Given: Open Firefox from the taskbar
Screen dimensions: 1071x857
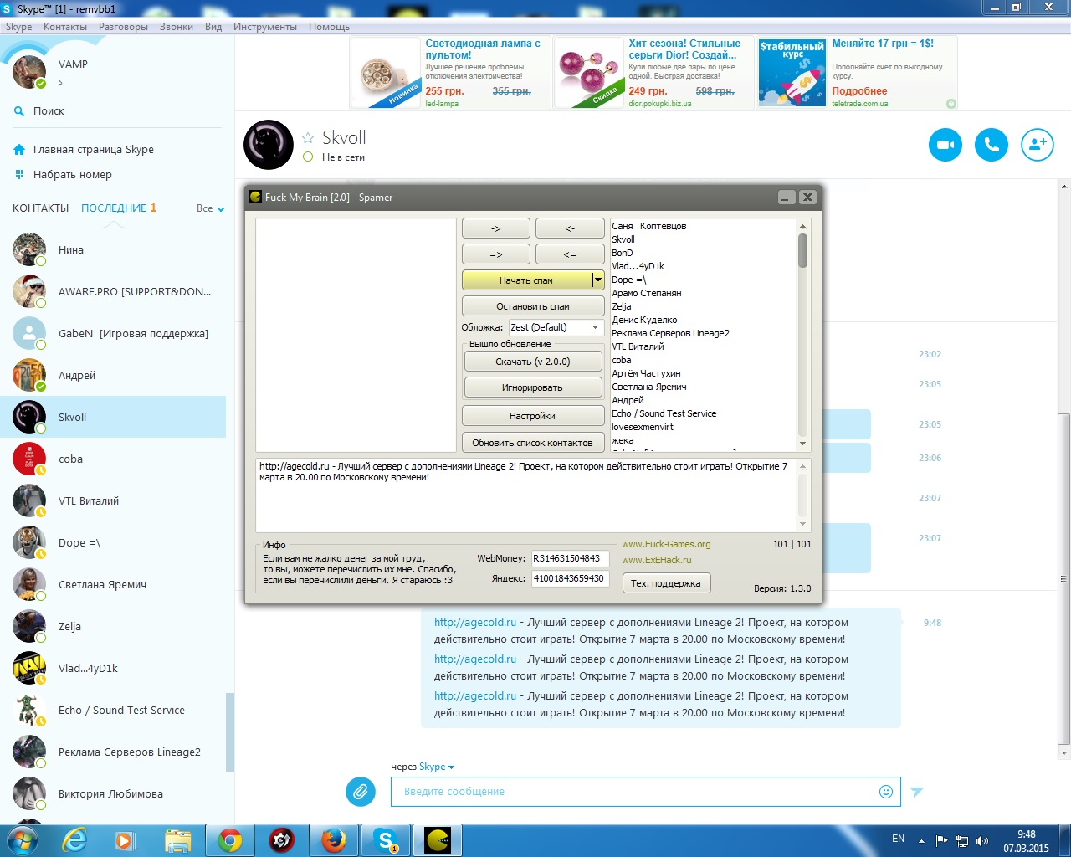Looking at the screenshot, I should [x=334, y=840].
